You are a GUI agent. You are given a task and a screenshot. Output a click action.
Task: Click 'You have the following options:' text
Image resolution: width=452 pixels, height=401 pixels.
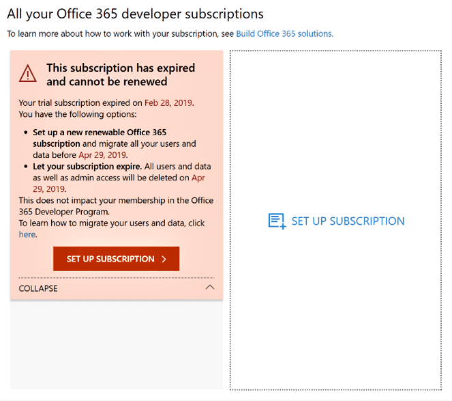pyautogui.click(x=78, y=114)
